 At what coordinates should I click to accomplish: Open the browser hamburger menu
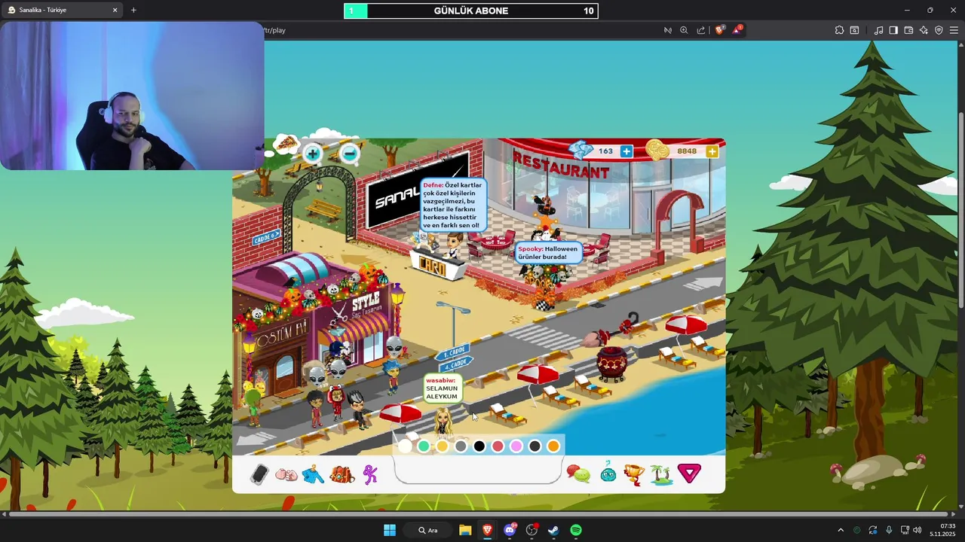tap(954, 30)
